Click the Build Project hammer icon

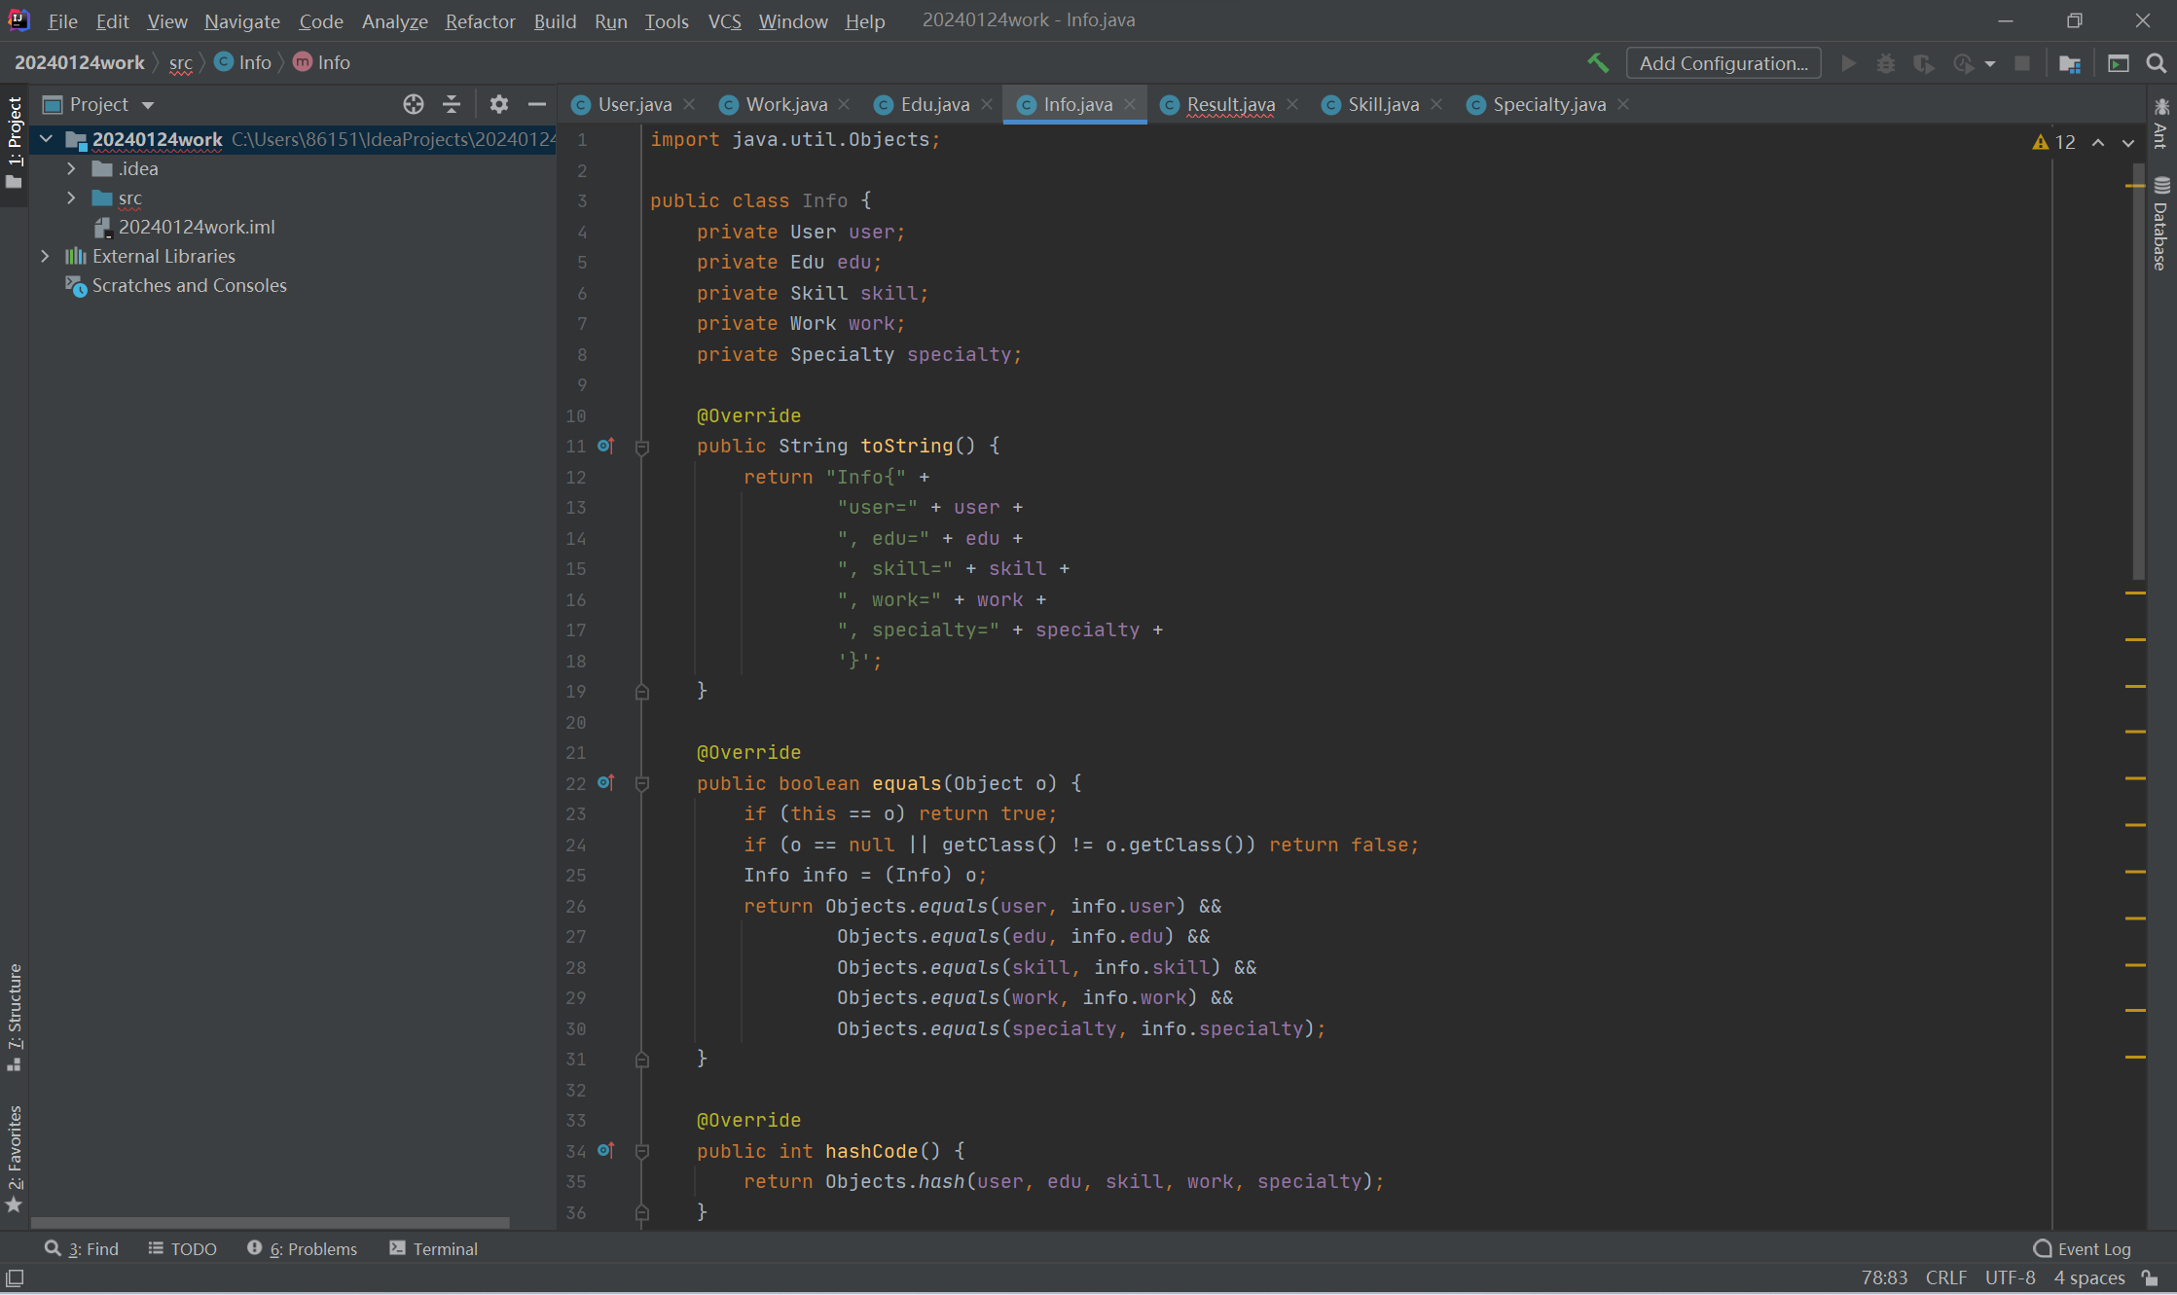(1597, 63)
